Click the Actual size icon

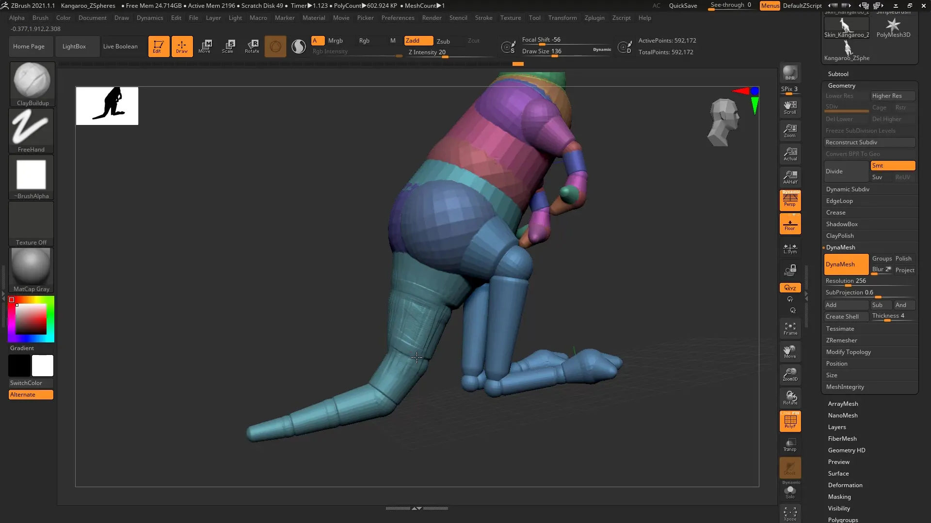pyautogui.click(x=790, y=154)
